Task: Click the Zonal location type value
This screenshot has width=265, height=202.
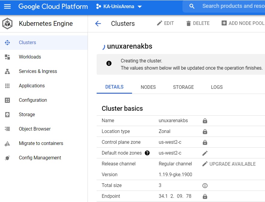Action: click(x=164, y=131)
